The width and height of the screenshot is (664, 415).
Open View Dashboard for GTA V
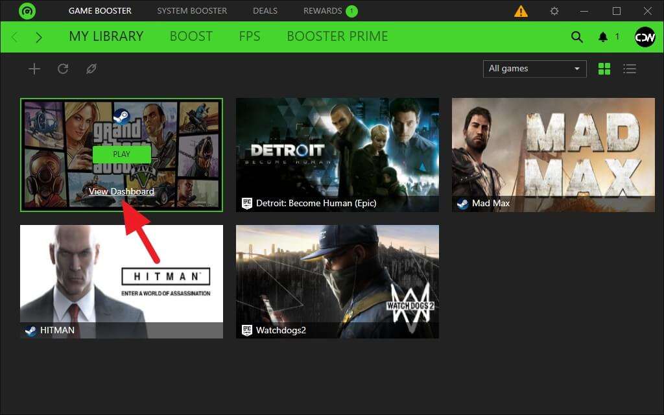pyautogui.click(x=121, y=191)
